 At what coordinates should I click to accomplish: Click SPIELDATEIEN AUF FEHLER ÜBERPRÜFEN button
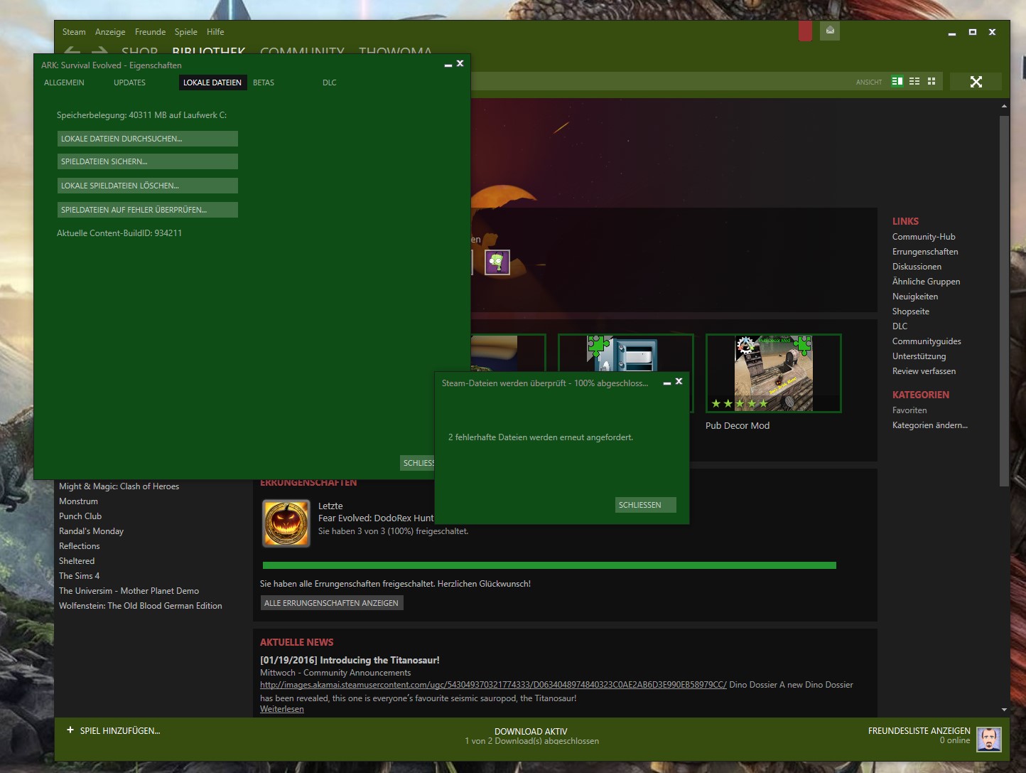[147, 210]
